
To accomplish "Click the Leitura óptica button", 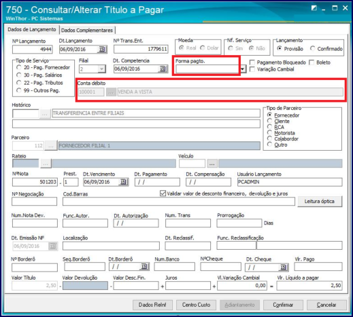I will (x=320, y=202).
